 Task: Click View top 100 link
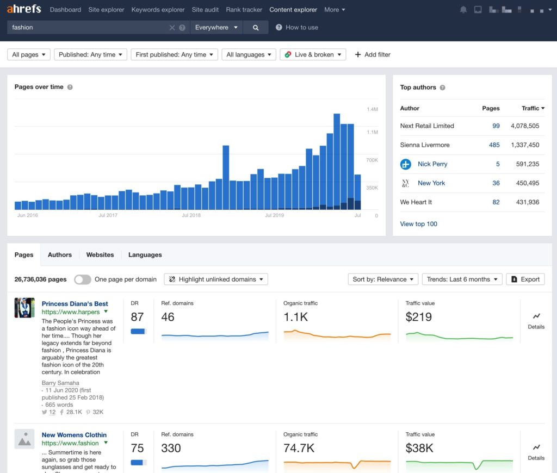[x=418, y=224]
